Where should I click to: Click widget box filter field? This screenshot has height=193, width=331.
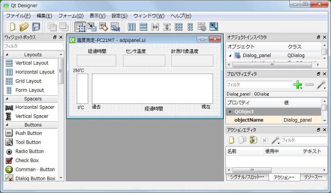[x=33, y=46]
